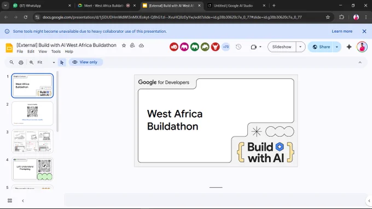Click the red ox collaborator avatar
The width and height of the screenshot is (372, 209).
pos(216,47)
